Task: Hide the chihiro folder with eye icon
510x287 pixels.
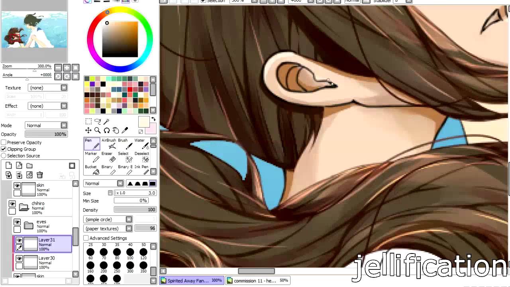Action: 12,204
